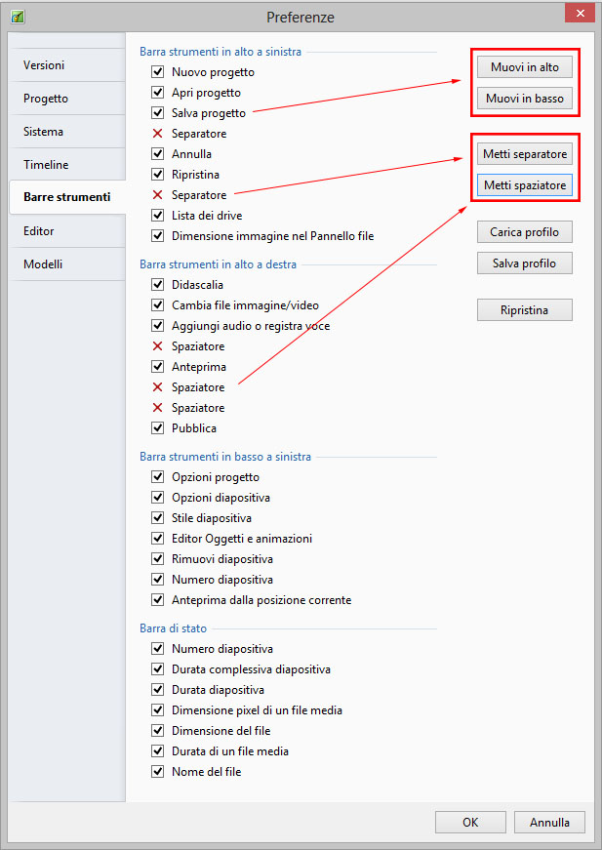Image resolution: width=602 pixels, height=850 pixels.
Task: Click the red X beside the first Separatore
Action: click(157, 134)
